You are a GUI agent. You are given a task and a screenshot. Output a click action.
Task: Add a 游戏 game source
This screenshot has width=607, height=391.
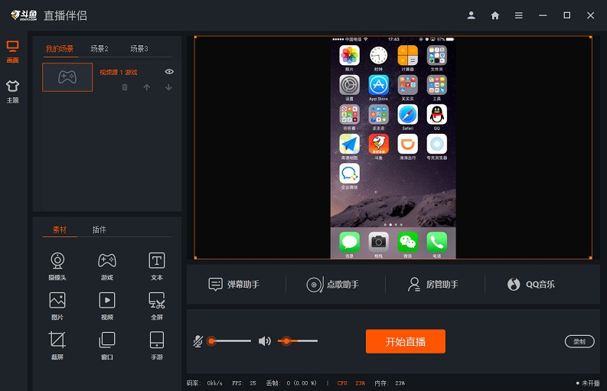pos(107,266)
